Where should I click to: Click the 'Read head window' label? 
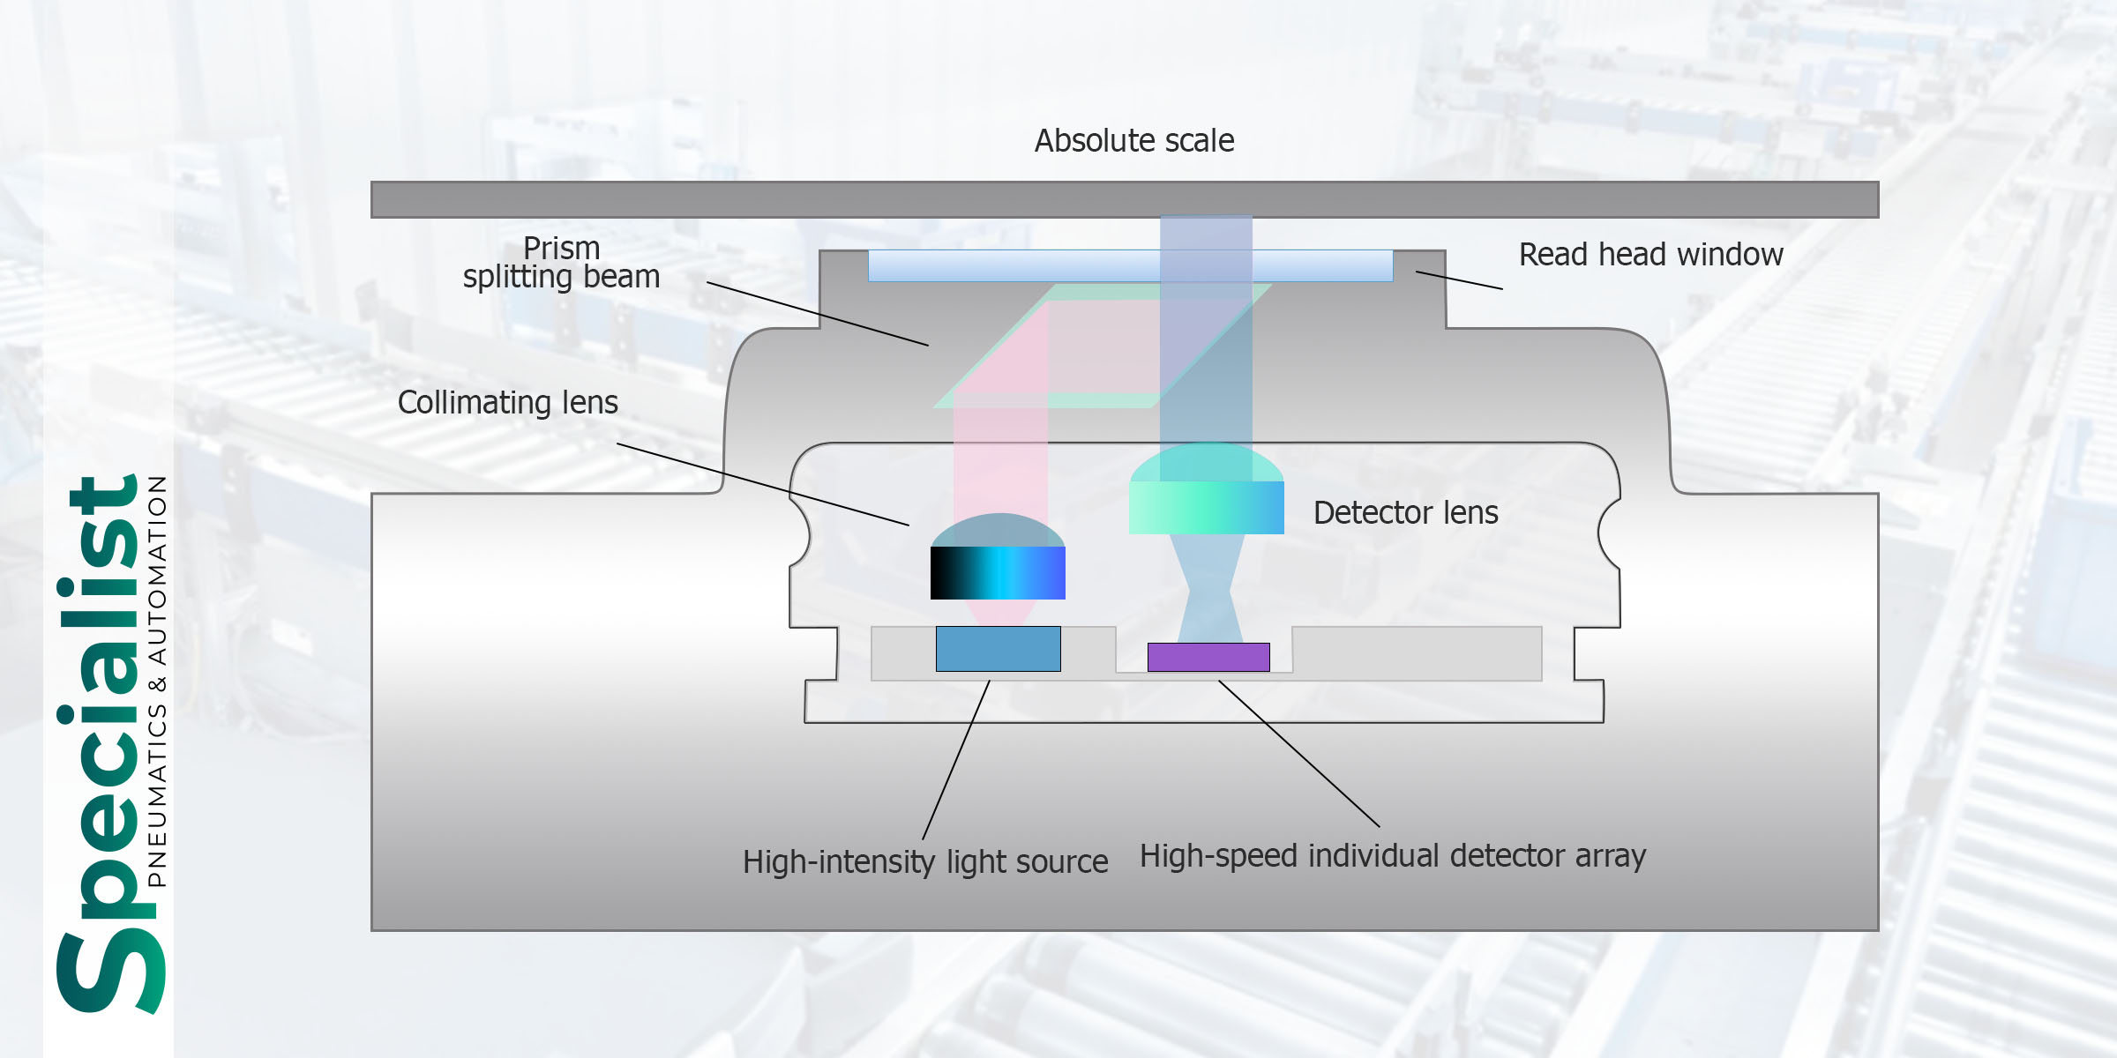coord(1650,255)
